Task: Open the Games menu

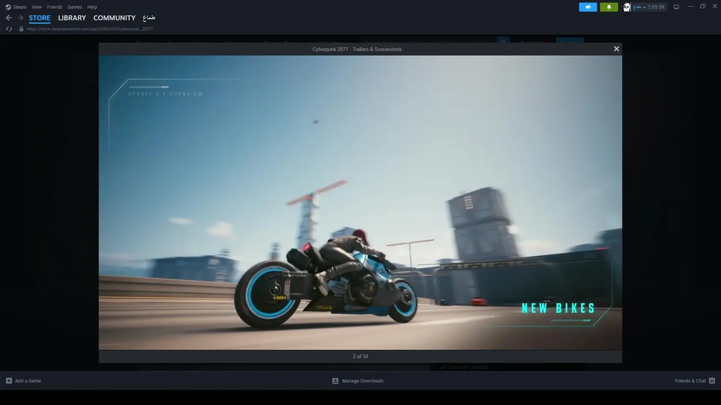Action: (x=74, y=7)
